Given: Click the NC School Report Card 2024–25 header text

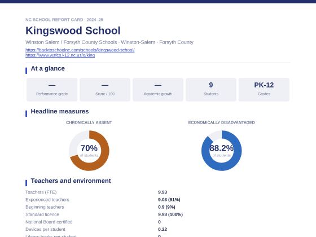Looking at the screenshot, I should pos(64,20).
